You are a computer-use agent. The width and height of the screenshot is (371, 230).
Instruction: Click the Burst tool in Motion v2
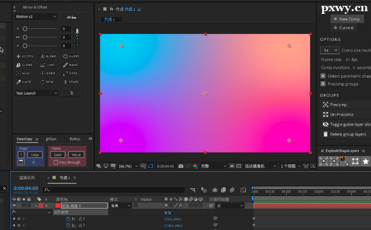pyautogui.click(x=71, y=56)
